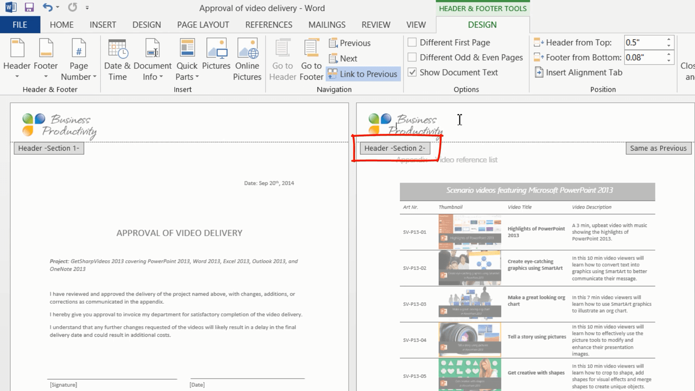Save the document from Quick Access Toolbar
The width and height of the screenshot is (695, 391).
pyautogui.click(x=29, y=7)
